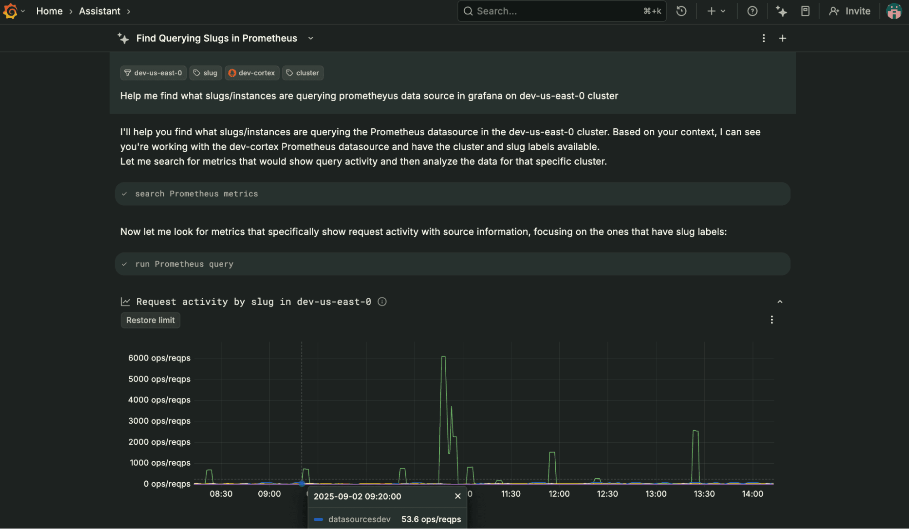Open the Grafana home logo menu

[x=10, y=11]
